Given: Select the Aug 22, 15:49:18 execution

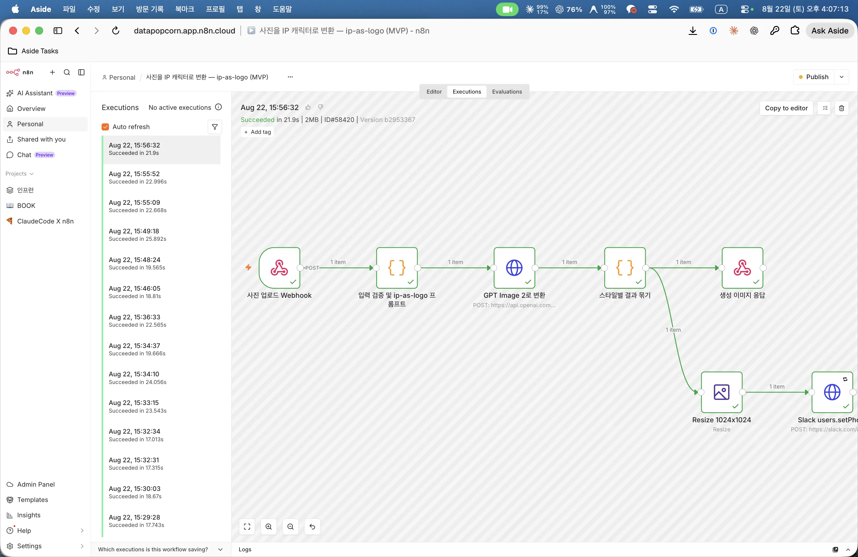Looking at the screenshot, I should tap(161, 235).
